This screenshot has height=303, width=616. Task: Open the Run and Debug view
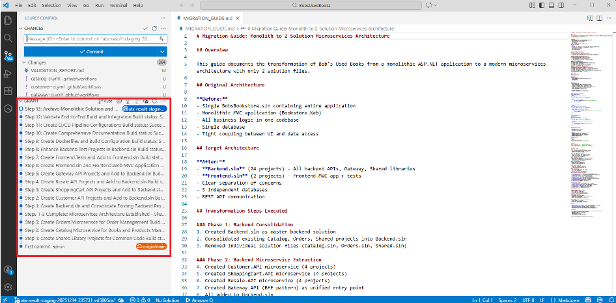8,73
